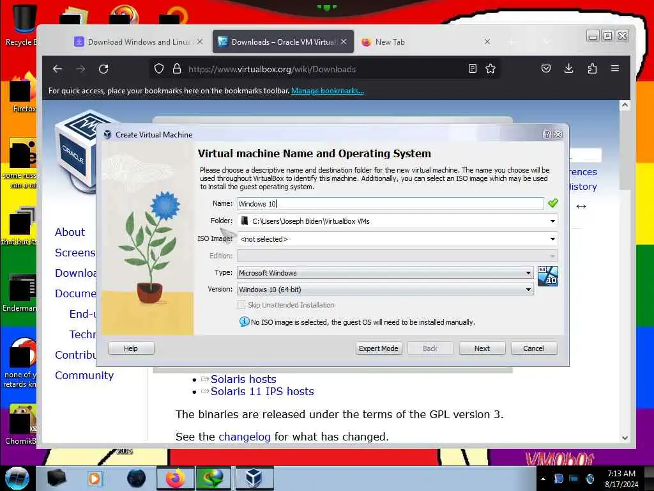Screen dimensions: 654x491
Task: Close the Download Windows and Linux tab
Action: click(x=200, y=42)
